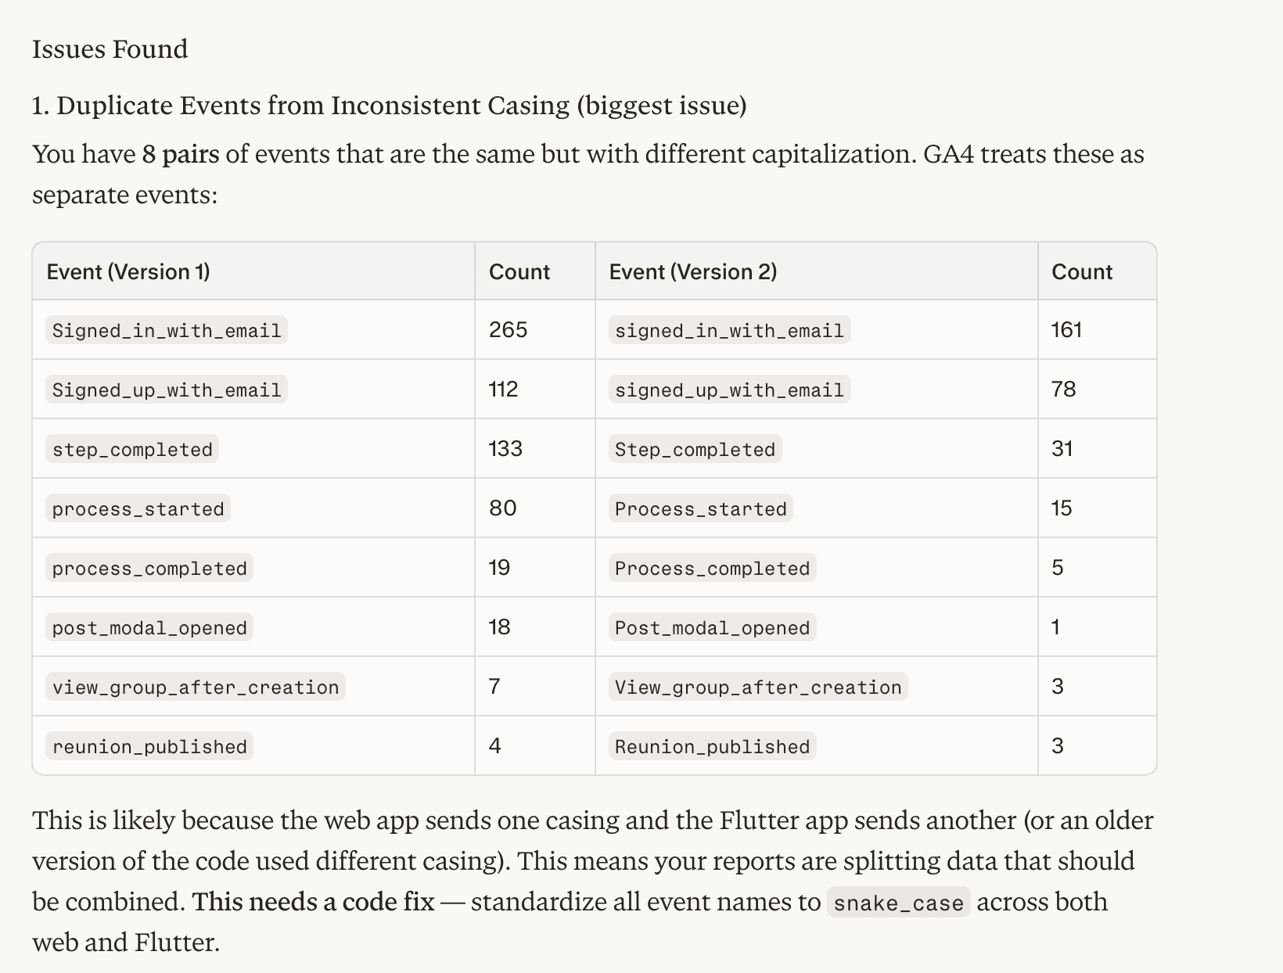
Task: Click the capitalized Signed_up_with_email code chip
Action: (x=167, y=390)
